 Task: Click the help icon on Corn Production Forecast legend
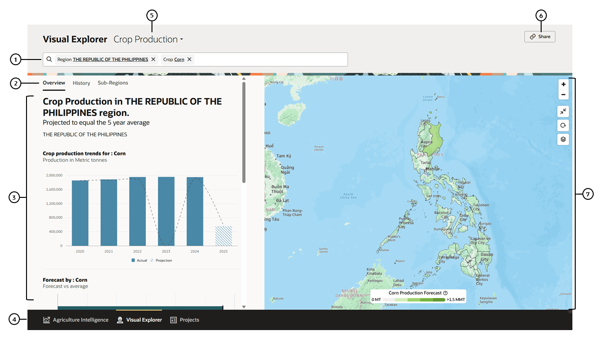pos(445,293)
